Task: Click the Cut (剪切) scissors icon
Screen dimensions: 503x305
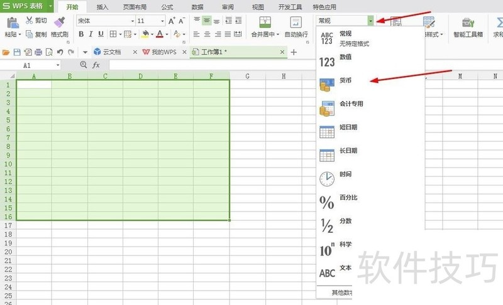Action: 29,21
